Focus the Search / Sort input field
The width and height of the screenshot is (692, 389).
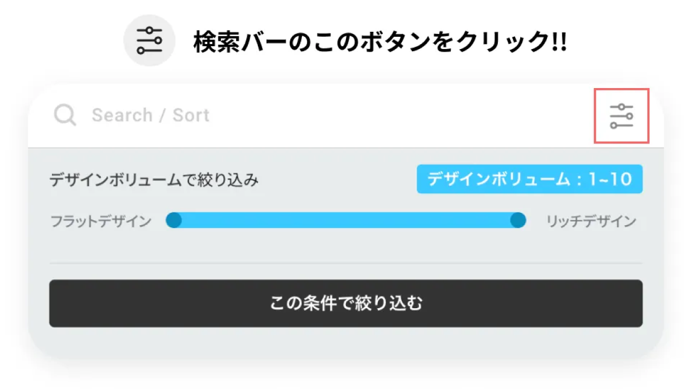click(x=324, y=116)
